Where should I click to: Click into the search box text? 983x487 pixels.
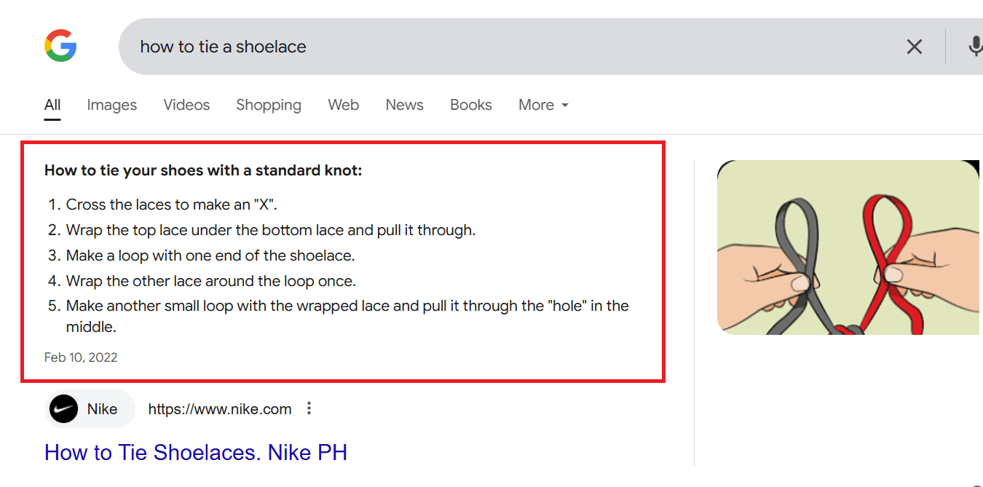click(x=223, y=47)
